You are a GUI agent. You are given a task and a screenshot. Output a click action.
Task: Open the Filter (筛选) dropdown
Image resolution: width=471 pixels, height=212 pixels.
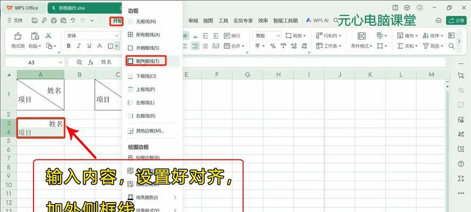pos(433,46)
